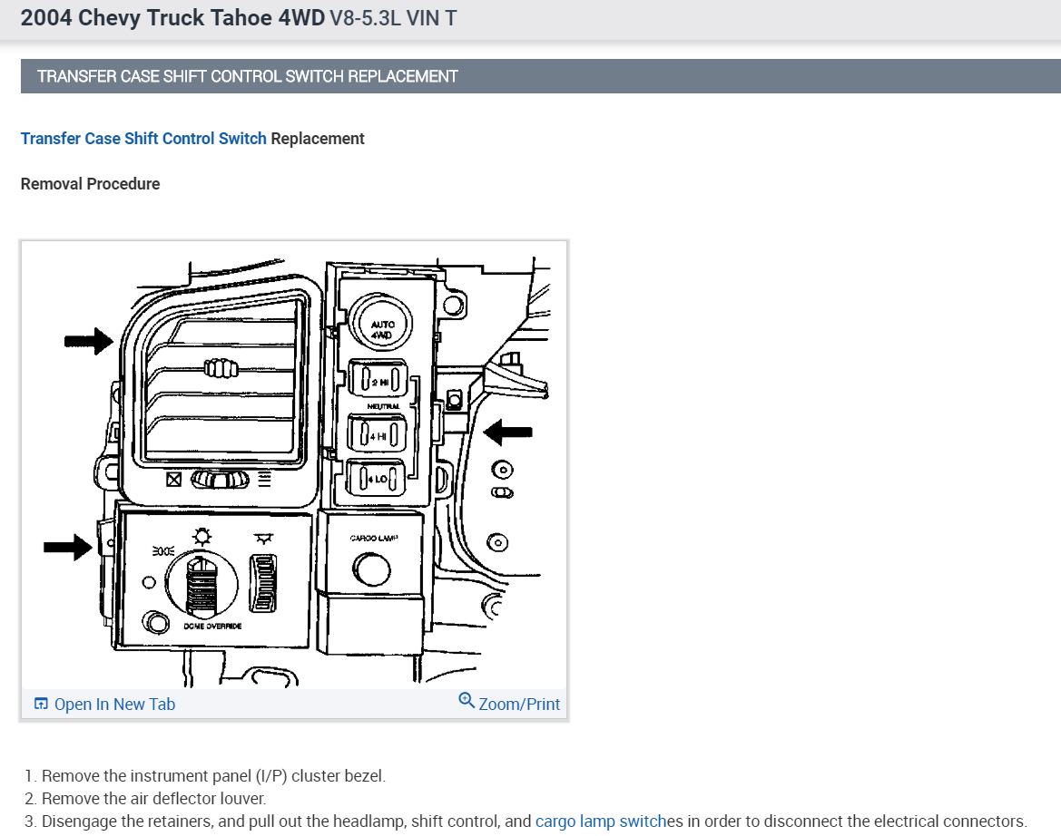Click the Zoom/Print link

(519, 705)
